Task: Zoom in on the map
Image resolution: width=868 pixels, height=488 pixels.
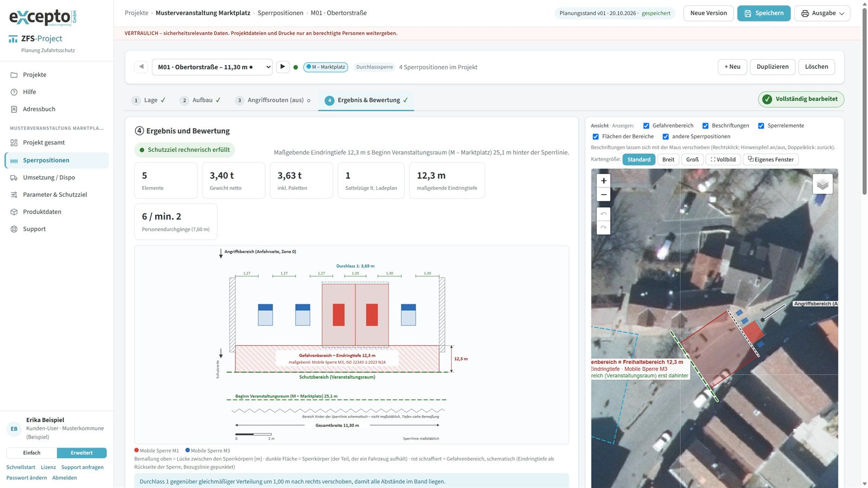Action: (x=603, y=181)
